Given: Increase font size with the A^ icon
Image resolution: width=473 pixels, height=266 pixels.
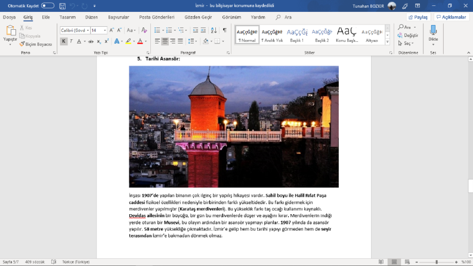Looking at the screenshot, I should point(112,30).
